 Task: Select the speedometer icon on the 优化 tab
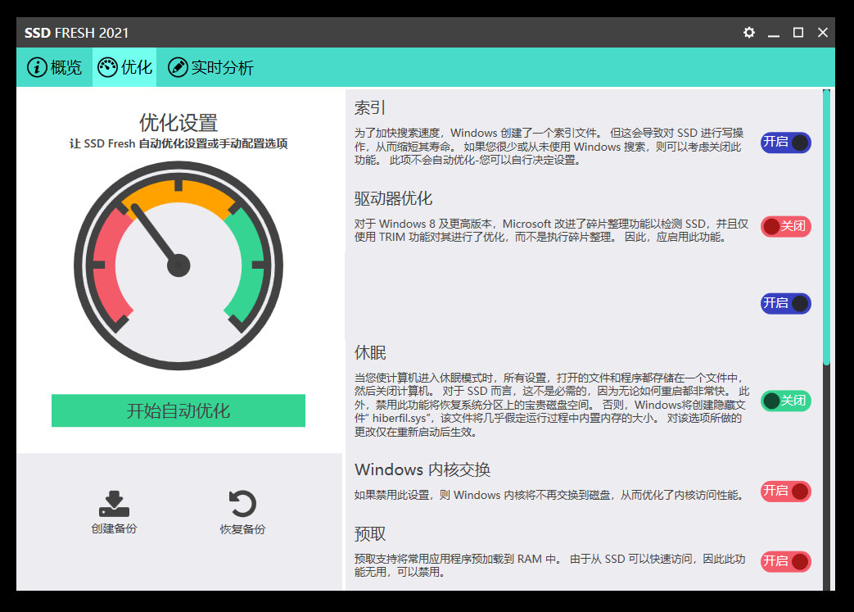(107, 67)
